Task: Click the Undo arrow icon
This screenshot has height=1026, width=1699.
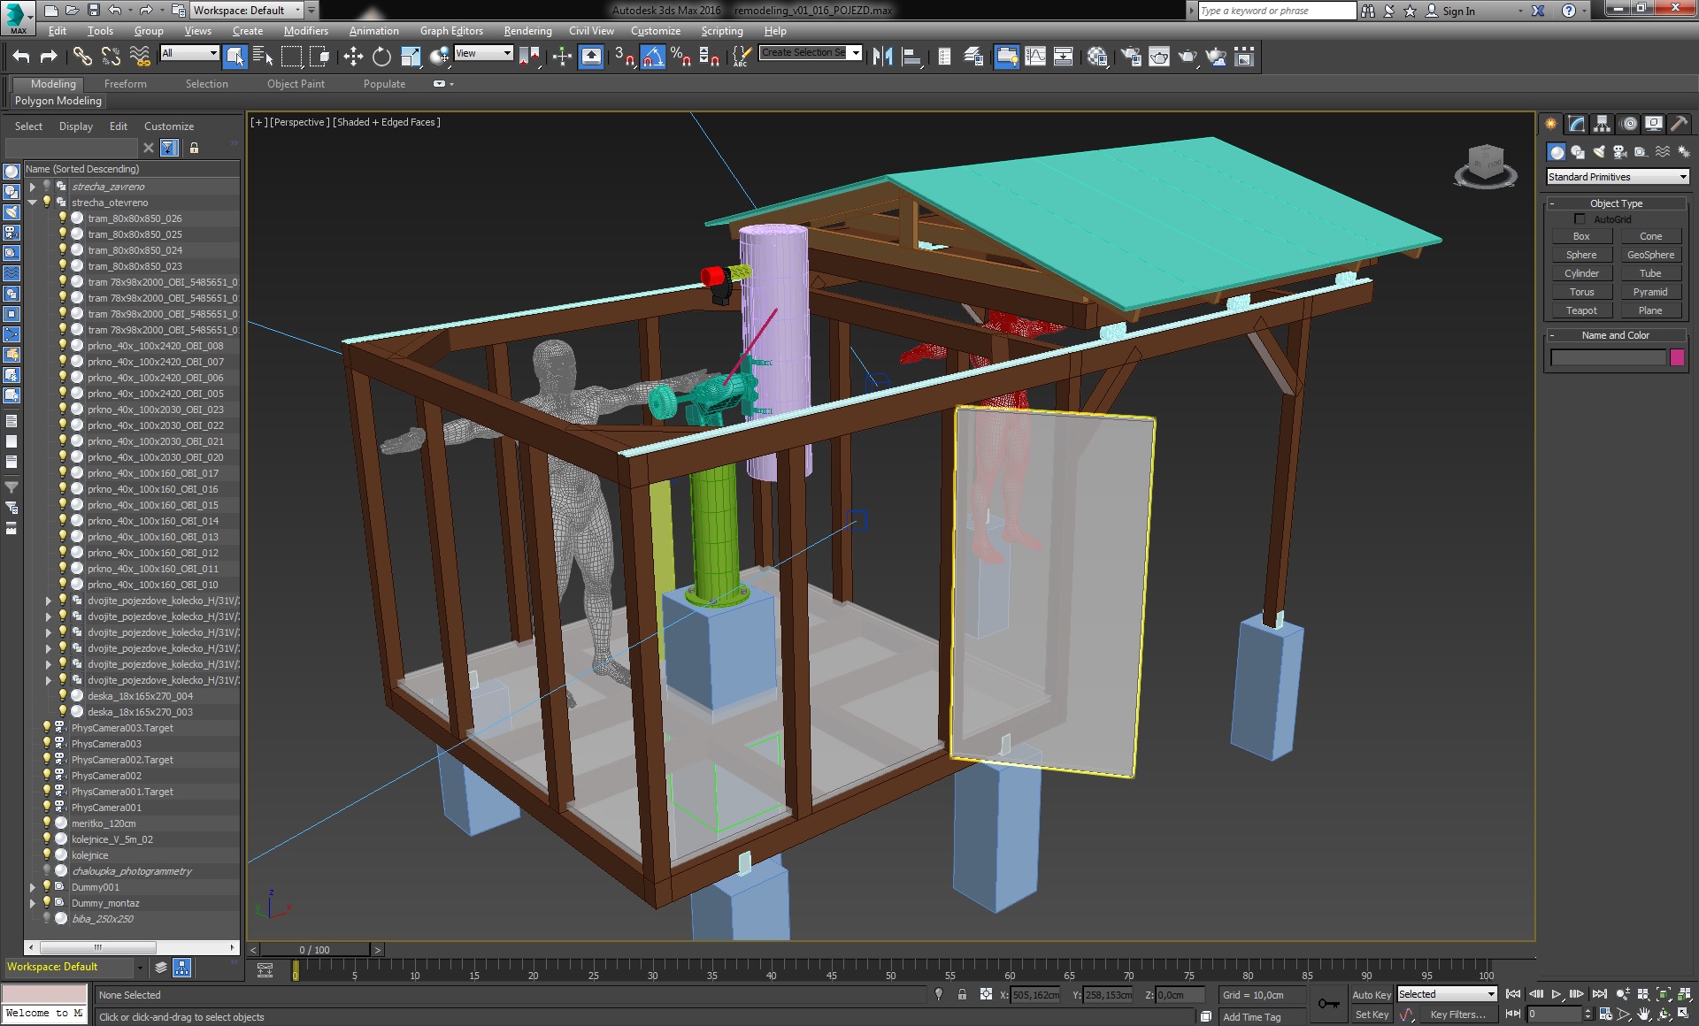Action: 21,57
